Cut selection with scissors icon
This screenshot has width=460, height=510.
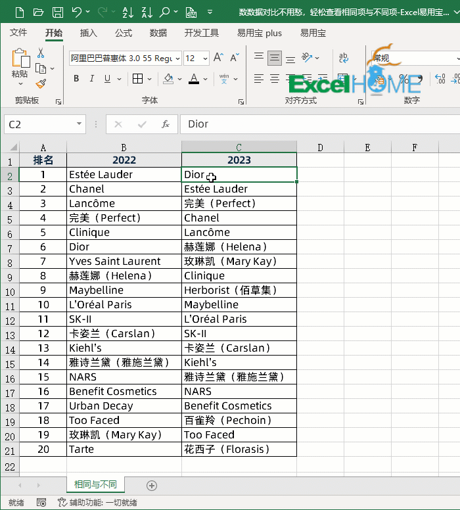click(x=41, y=53)
